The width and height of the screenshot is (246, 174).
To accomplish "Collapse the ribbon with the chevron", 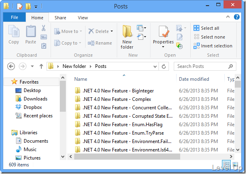I will pos(228,17).
